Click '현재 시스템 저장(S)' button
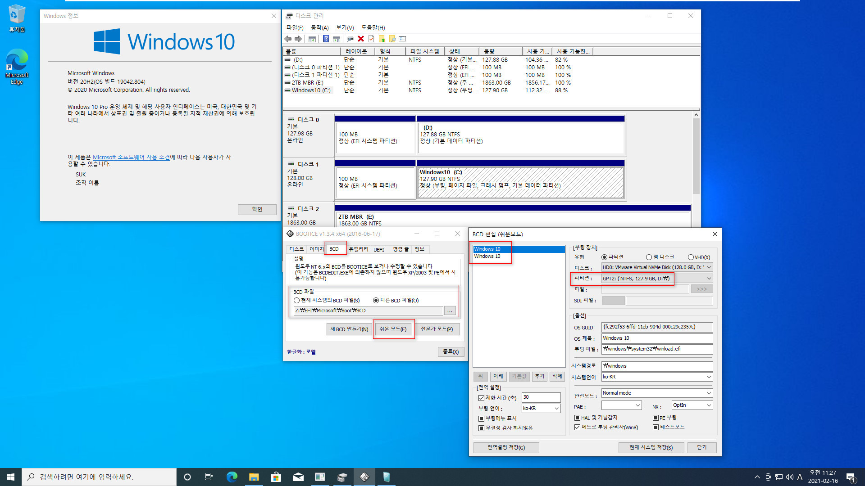The height and width of the screenshot is (486, 865). [x=651, y=447]
